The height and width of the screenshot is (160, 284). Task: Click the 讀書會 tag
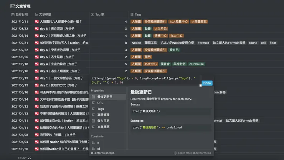[165, 64]
